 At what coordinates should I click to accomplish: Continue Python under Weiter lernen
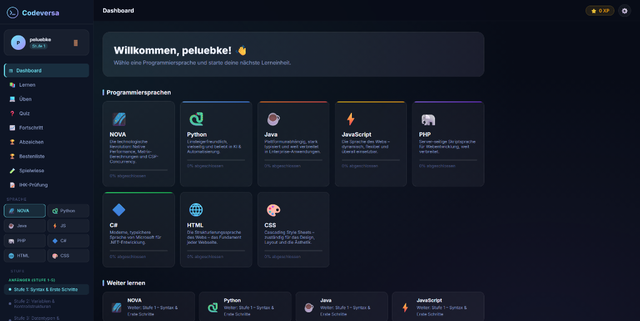coord(245,307)
